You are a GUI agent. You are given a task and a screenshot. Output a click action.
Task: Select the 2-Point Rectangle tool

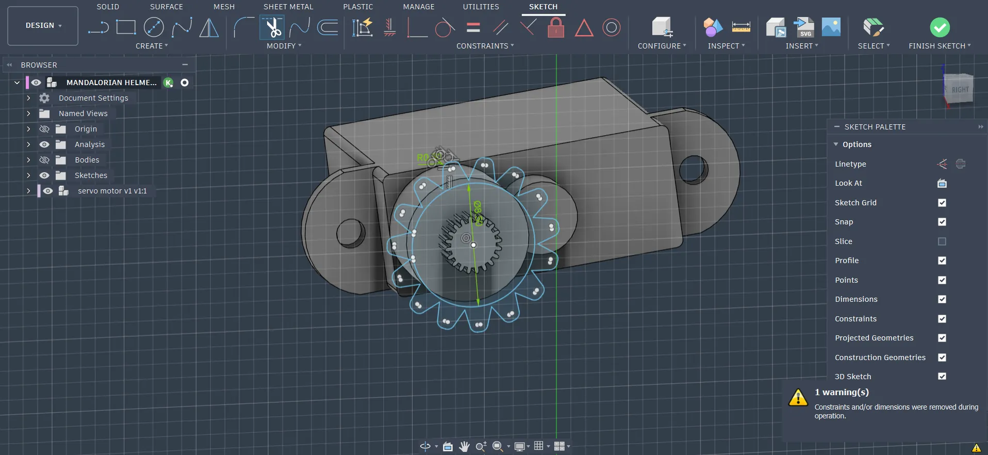click(126, 27)
